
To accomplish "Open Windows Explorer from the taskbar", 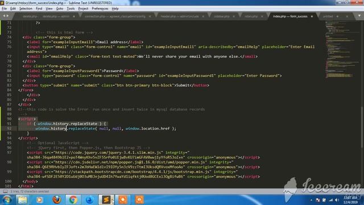I will (23, 200).
